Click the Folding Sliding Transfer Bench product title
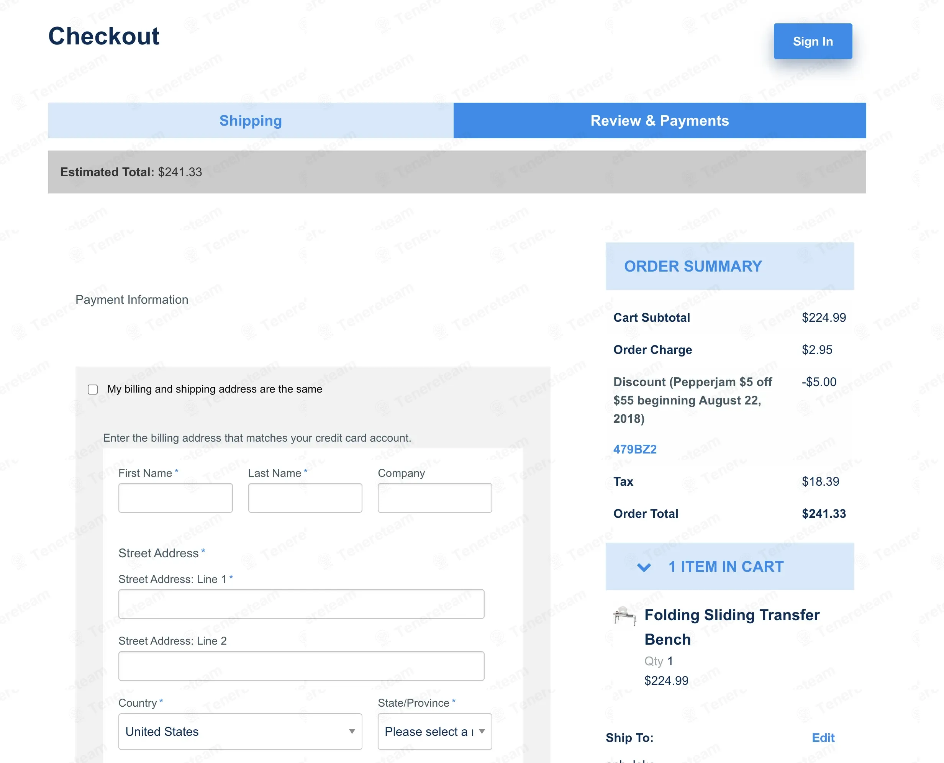 pyautogui.click(x=732, y=627)
